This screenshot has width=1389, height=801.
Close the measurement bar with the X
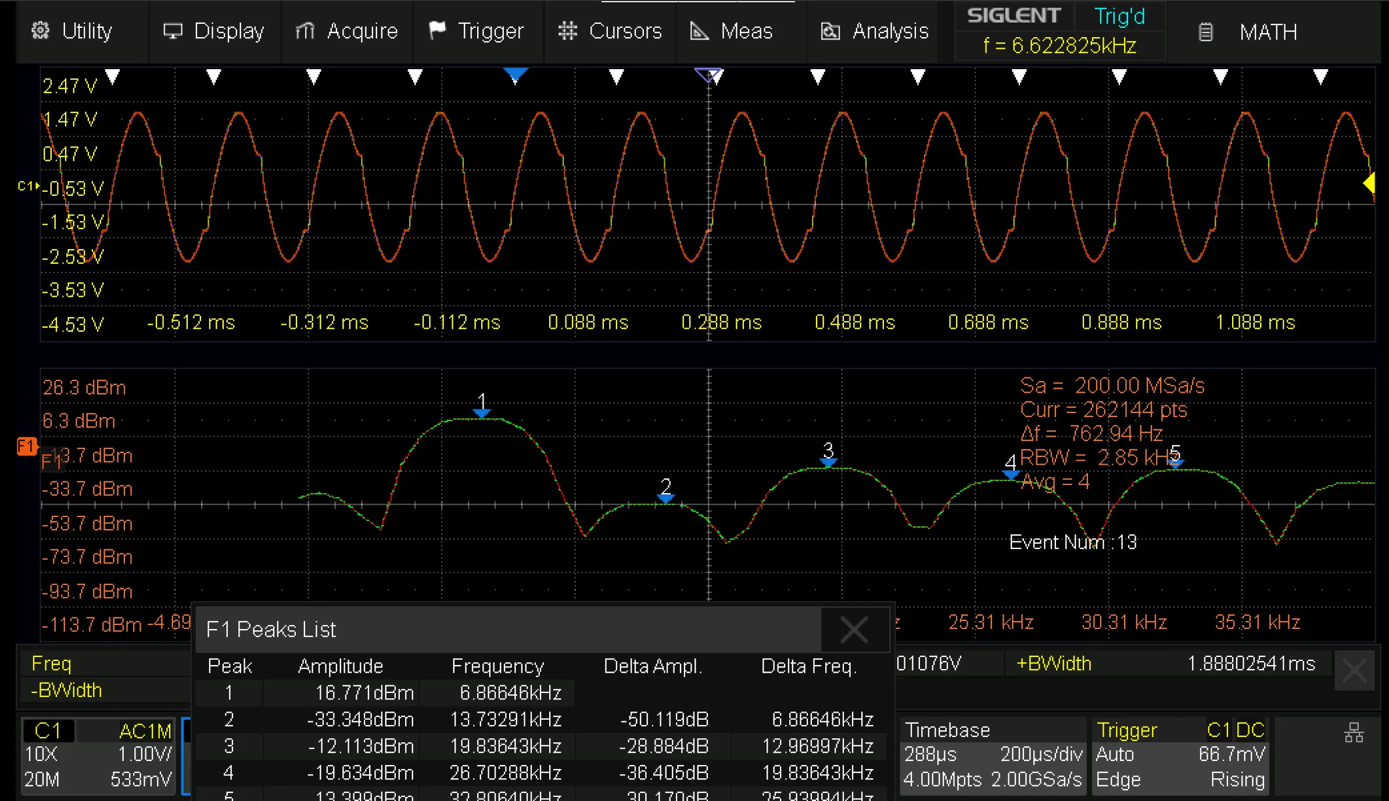[x=1354, y=671]
